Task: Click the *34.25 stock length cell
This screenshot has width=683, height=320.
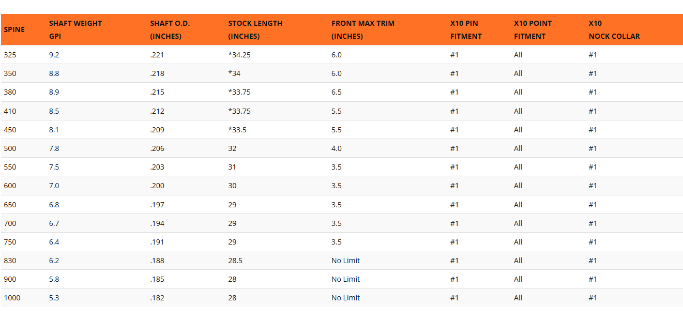Action: pos(239,55)
